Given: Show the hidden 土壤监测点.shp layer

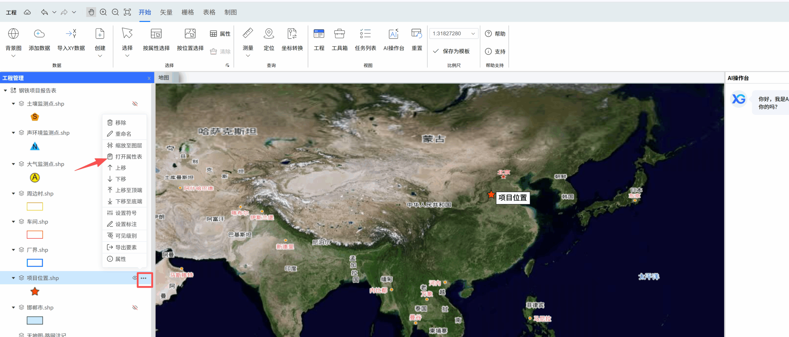Looking at the screenshot, I should pos(135,104).
